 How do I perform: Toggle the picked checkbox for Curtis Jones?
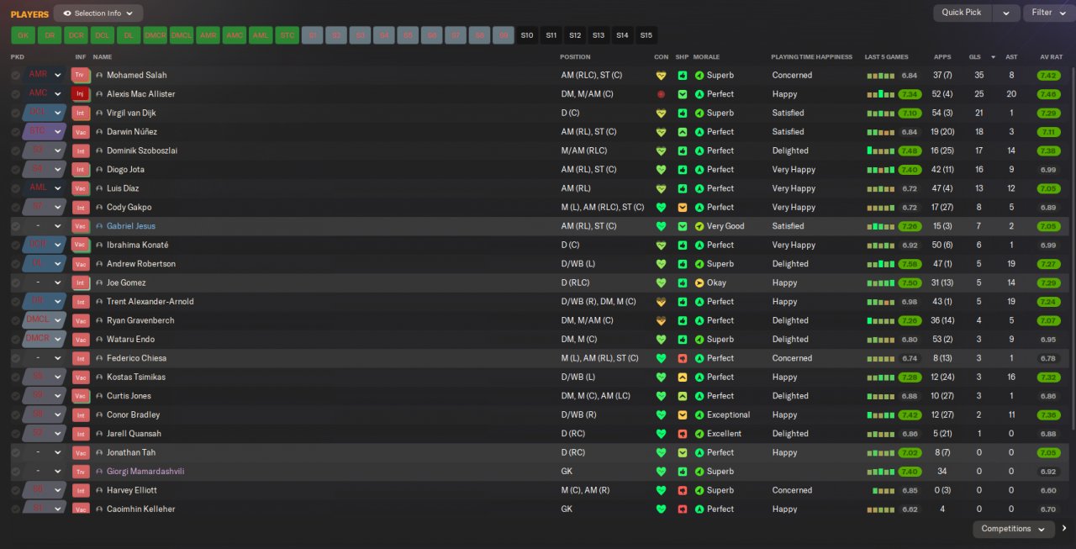click(15, 396)
